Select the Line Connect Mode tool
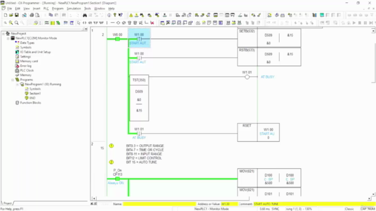 coord(146,23)
